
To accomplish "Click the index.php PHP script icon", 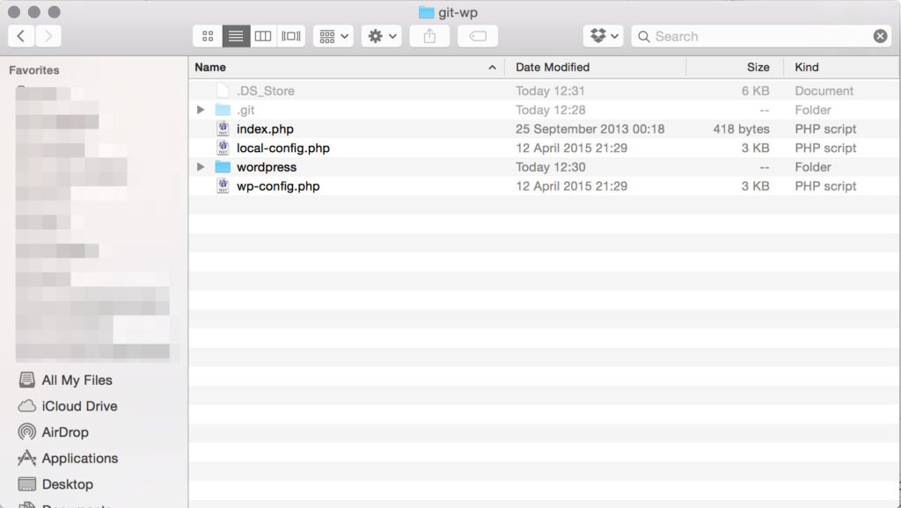I will [x=223, y=128].
